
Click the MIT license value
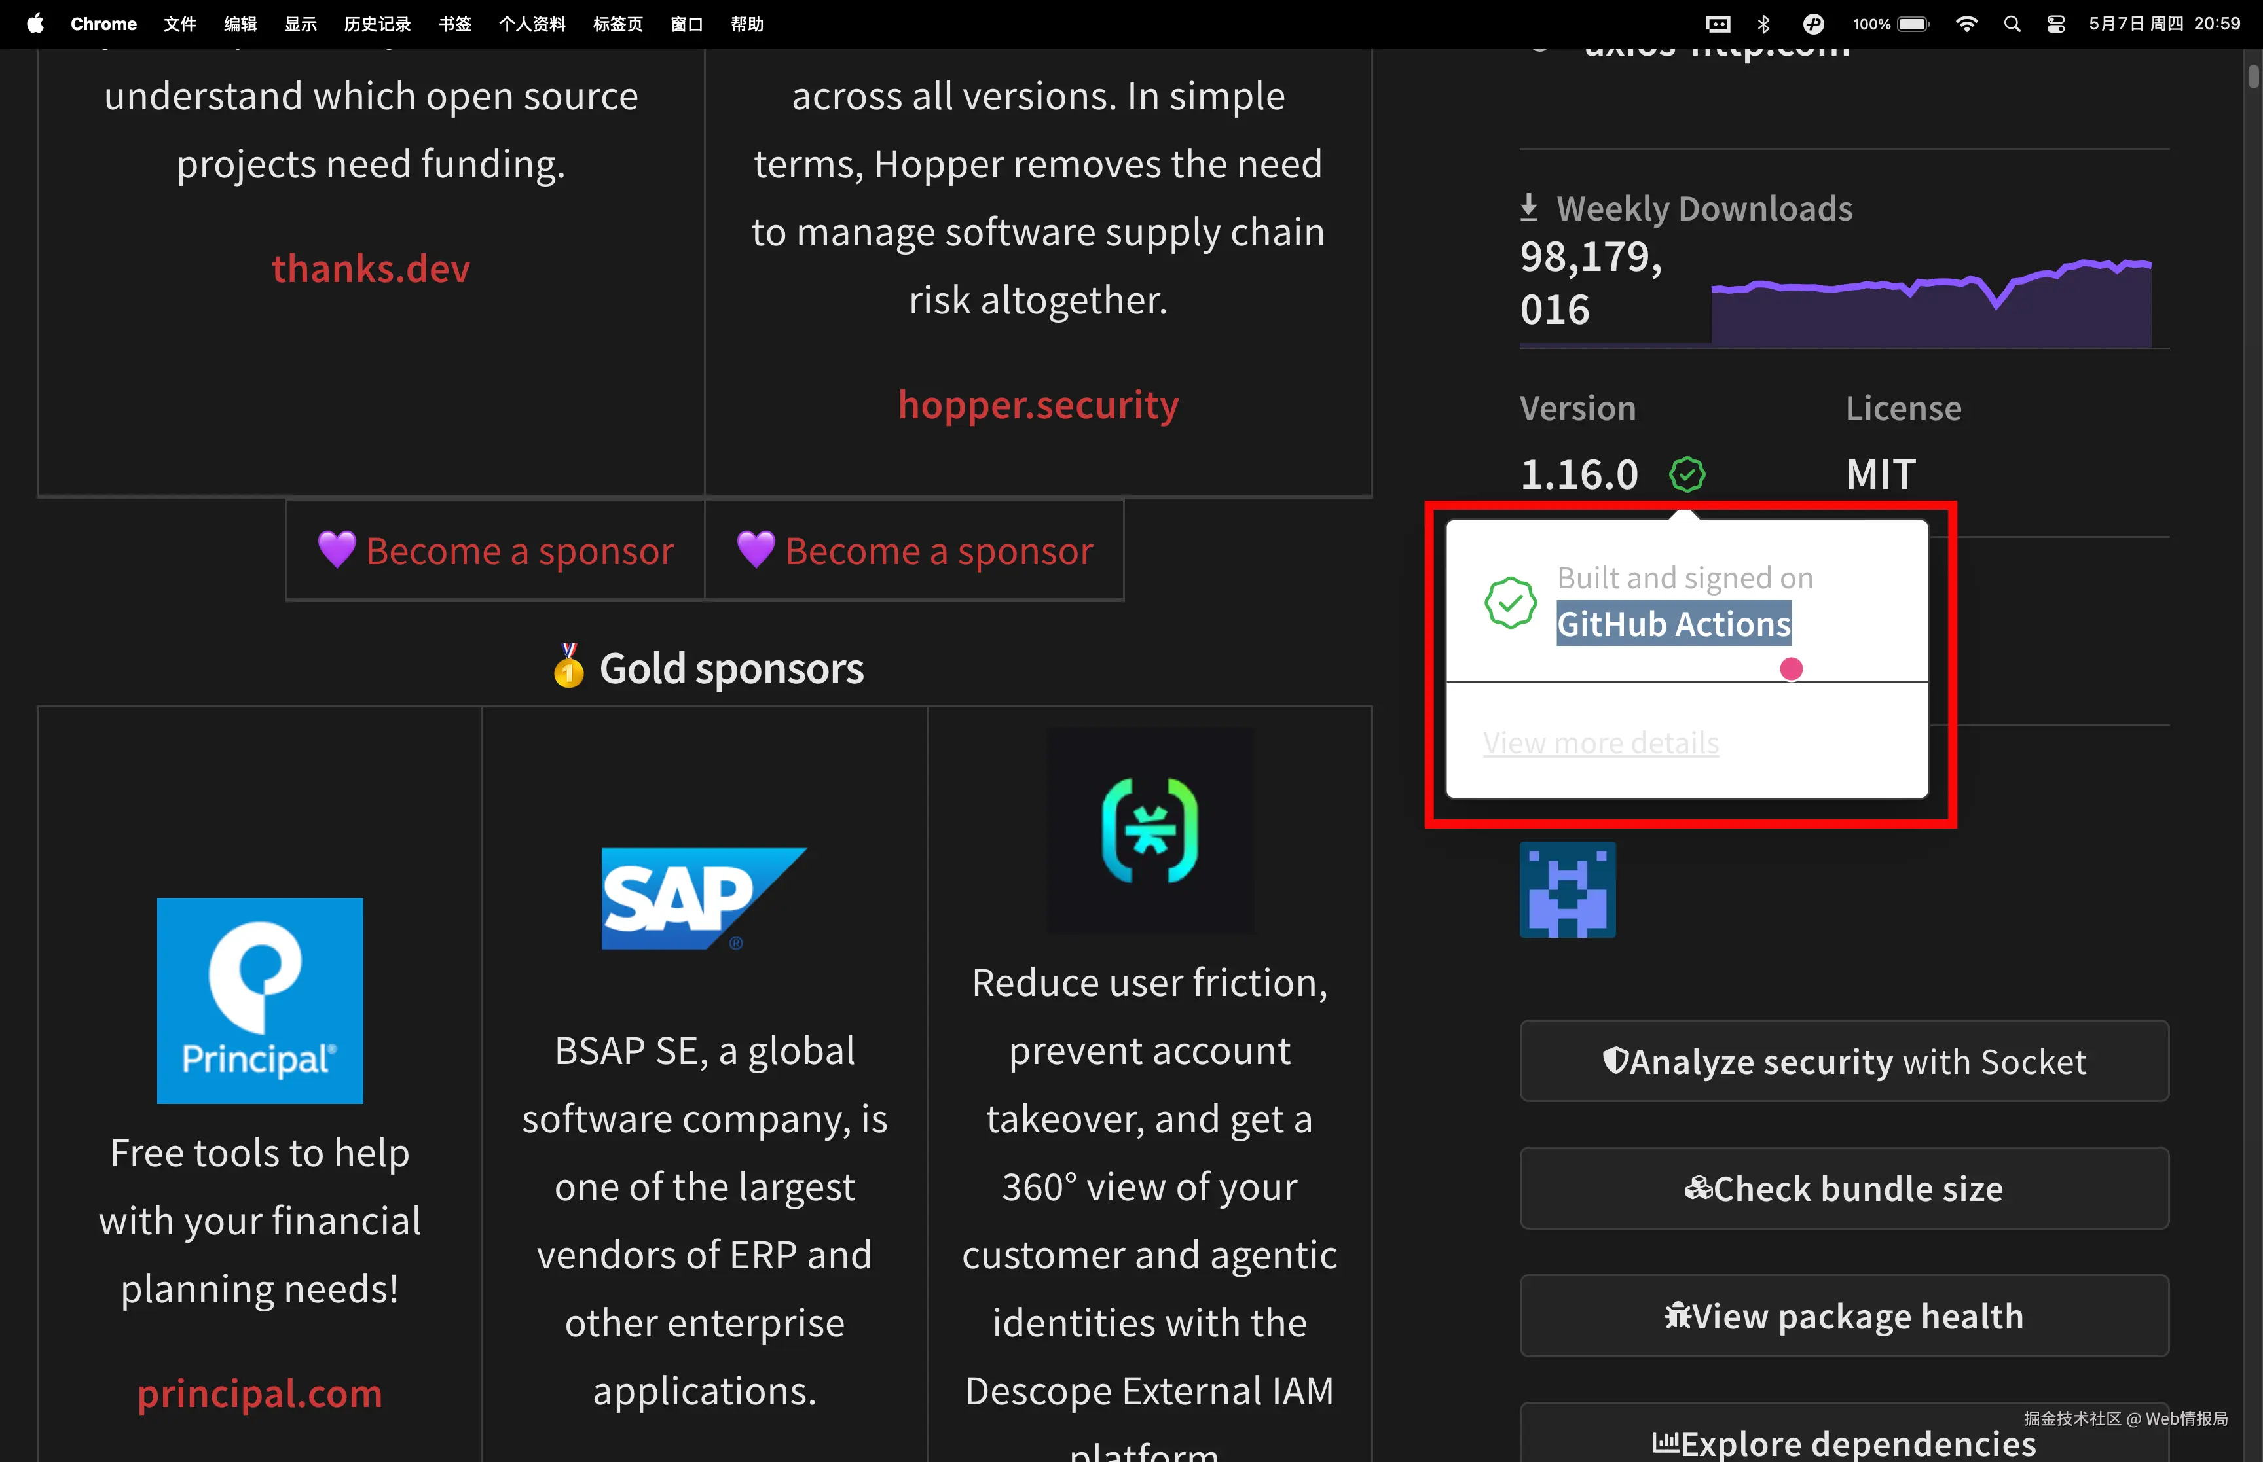tap(1881, 474)
